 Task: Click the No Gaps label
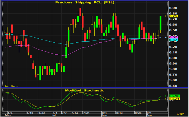tap(11, 86)
